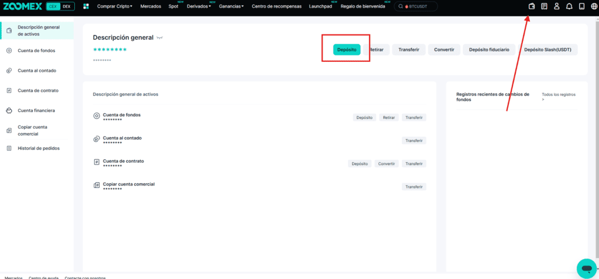Viewport: 599px width, 279px height.
Task: Click Depósito fiduciario button
Action: pos(490,50)
